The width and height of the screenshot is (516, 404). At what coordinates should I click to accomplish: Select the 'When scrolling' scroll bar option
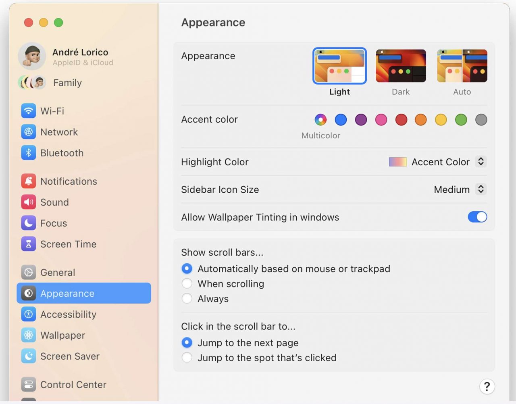click(187, 283)
